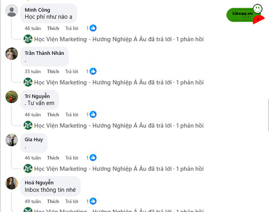Toggle Thích on Trí Nguyễn's comment
The height and width of the screenshot is (212, 269).
click(53, 115)
